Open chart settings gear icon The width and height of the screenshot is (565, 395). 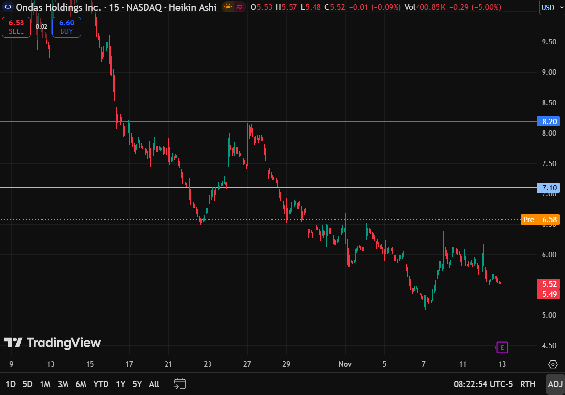(x=553, y=364)
